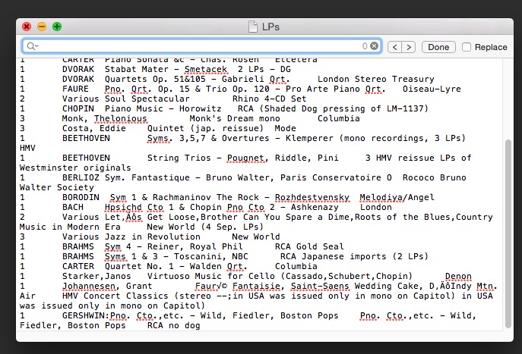This screenshot has width=522, height=354.
Task: Click the word "Pougnet" in String Trios line
Action: [x=245, y=158]
